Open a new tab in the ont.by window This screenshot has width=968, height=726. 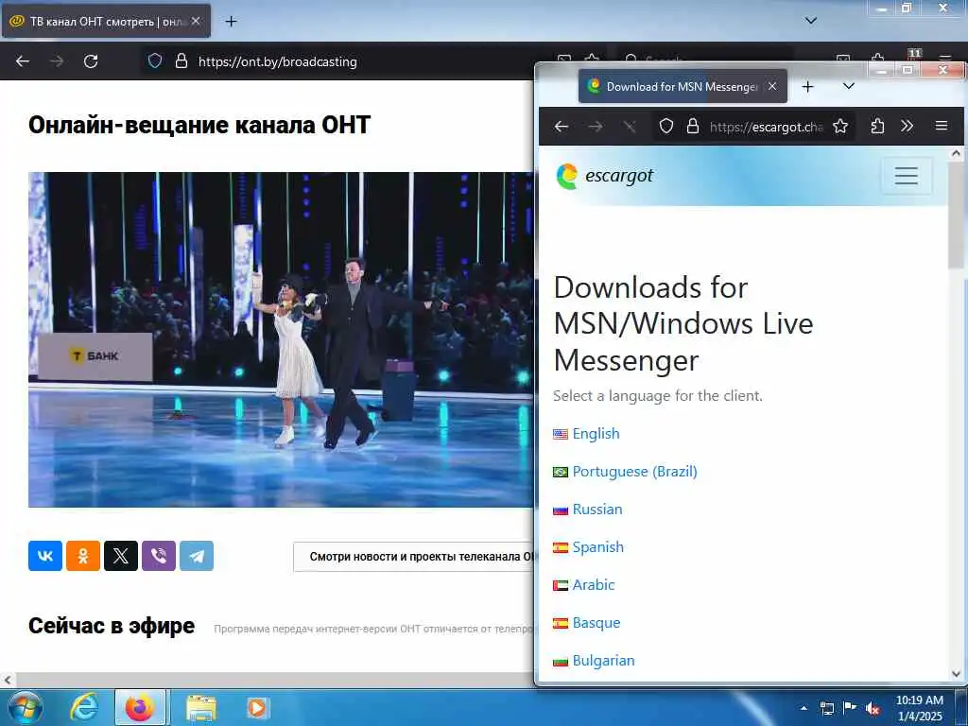[x=231, y=22]
